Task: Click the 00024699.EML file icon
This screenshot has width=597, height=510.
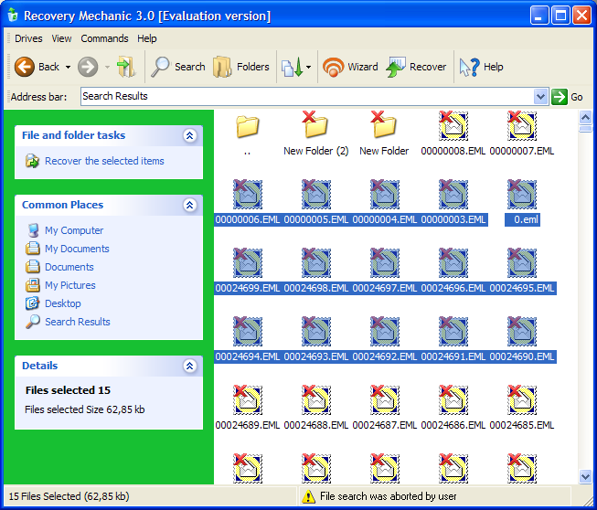Action: 248,262
